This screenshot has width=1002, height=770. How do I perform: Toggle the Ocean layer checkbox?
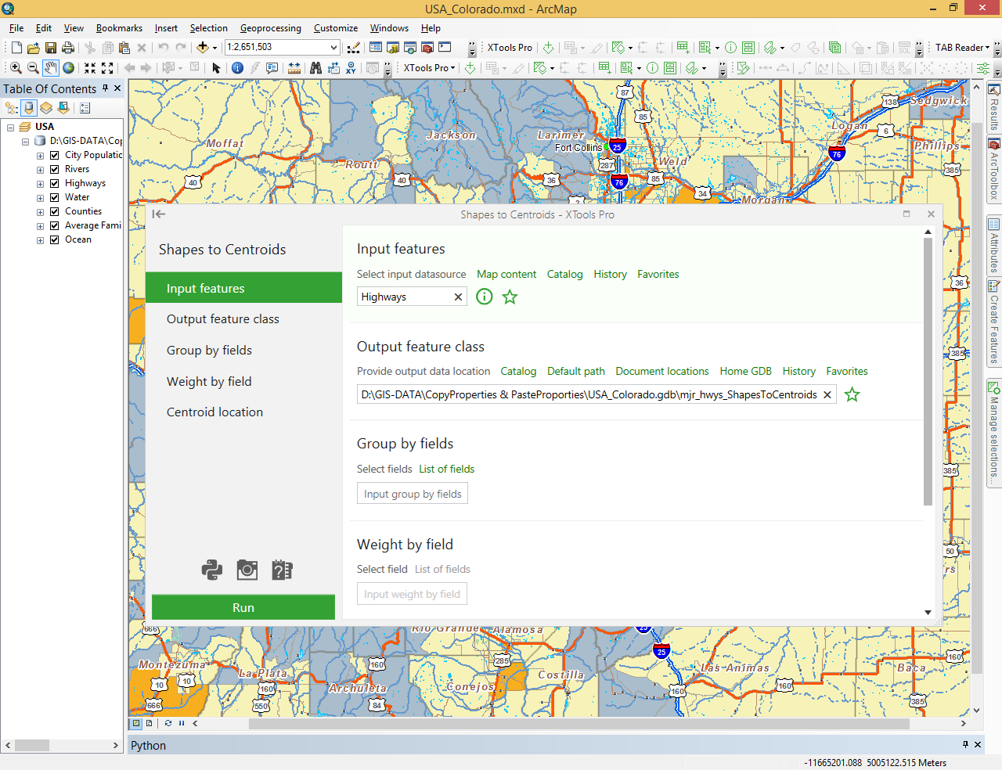(x=55, y=239)
